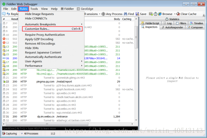Click scroll up arrow of session list
The width and height of the screenshot is (207, 138).
pyautogui.click(x=136, y=19)
